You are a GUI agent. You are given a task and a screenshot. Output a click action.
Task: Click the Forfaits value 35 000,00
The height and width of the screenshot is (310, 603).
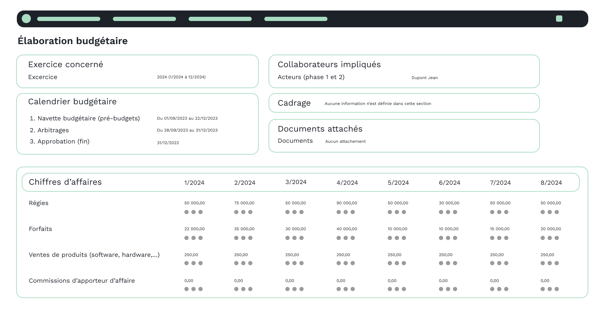pyautogui.click(x=244, y=229)
